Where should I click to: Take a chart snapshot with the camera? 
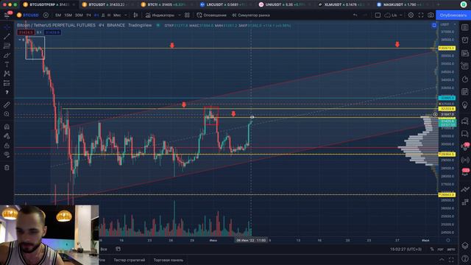pos(431,15)
